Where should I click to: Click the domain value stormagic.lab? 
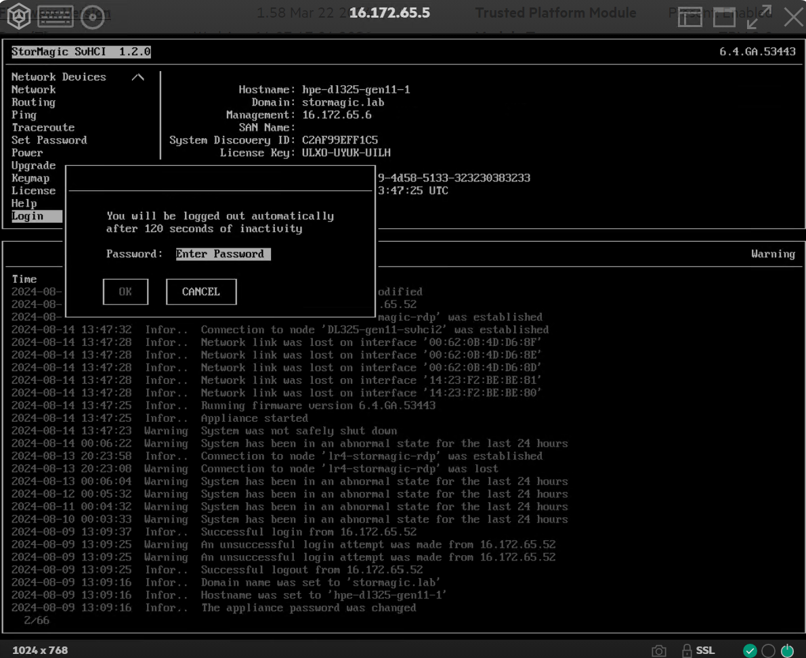(343, 102)
